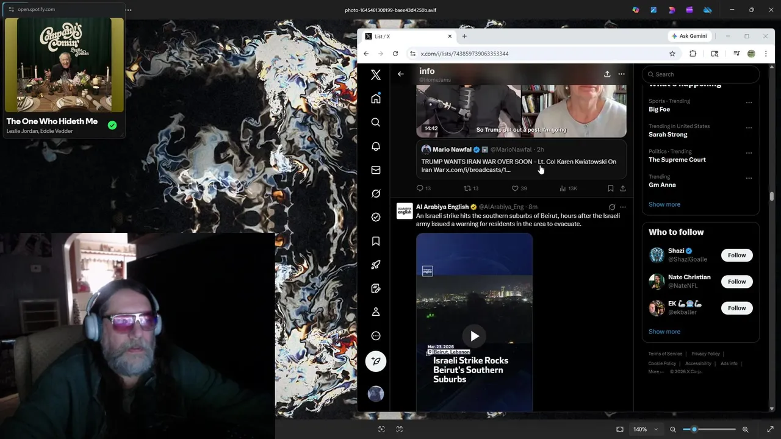This screenshot has height=439, width=781.
Task: Open the 14:42 Mario Nawfal video thumbnail
Action: tap(521, 111)
